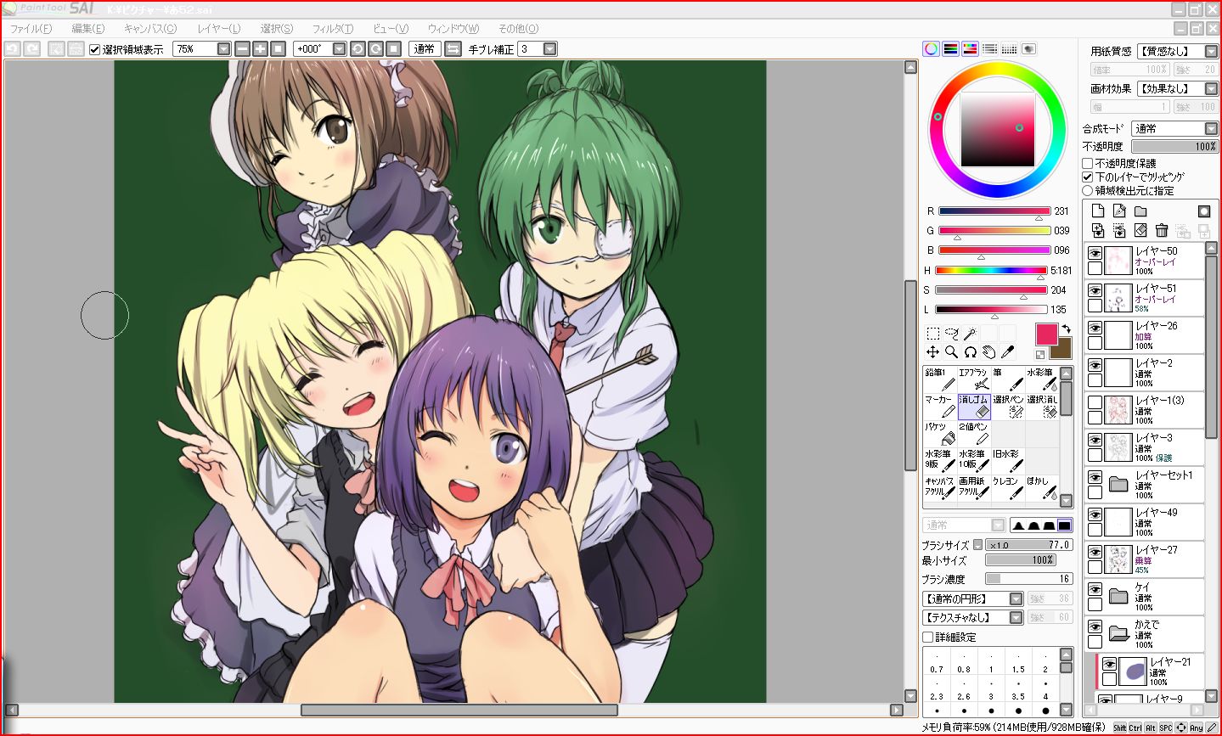1222x736 pixels.
Task: Select the 筆 brush tool
Action: 1008,379
